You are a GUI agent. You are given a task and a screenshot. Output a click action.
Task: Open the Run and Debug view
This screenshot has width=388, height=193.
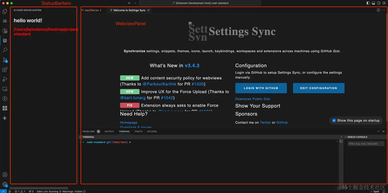5,79
